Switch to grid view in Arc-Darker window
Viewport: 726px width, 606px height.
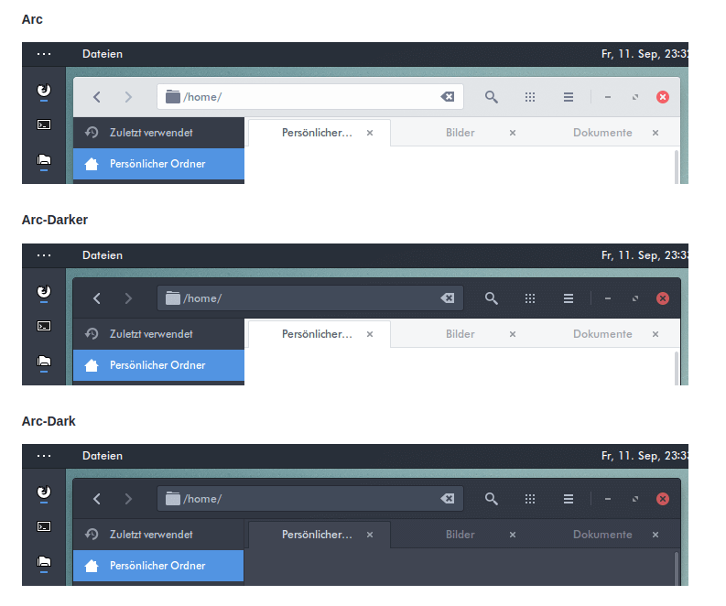coord(530,298)
